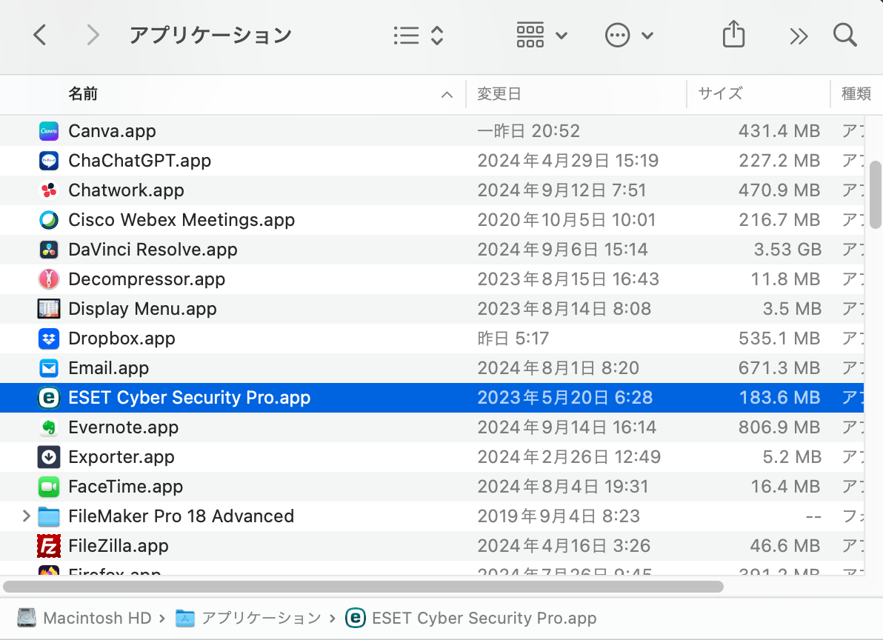The height and width of the screenshot is (640, 883).
Task: Click the FileMaker Pro 18 Advanced folder icon
Action: point(49,516)
